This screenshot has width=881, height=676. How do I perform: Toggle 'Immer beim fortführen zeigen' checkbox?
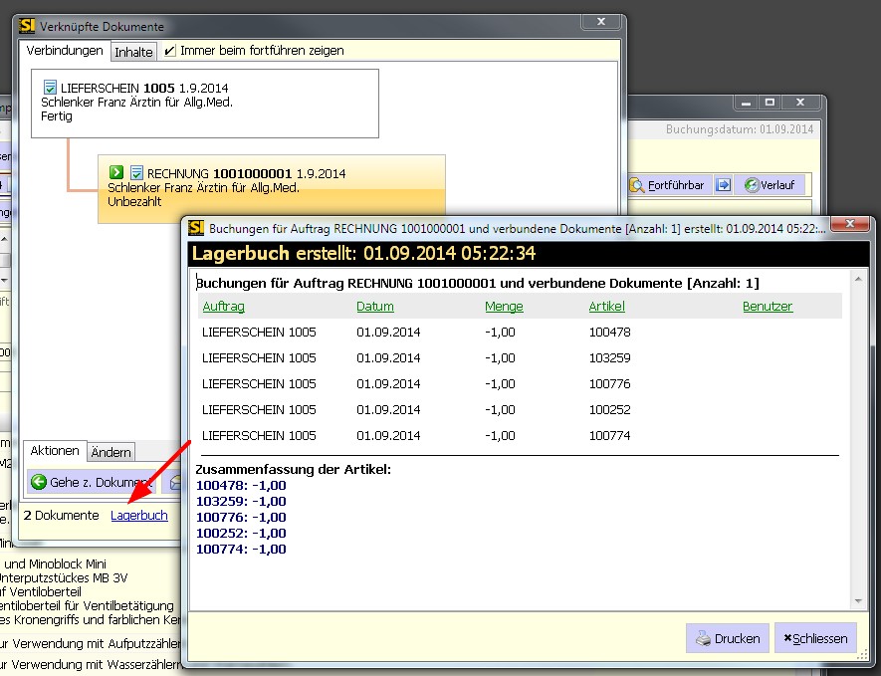[x=170, y=51]
